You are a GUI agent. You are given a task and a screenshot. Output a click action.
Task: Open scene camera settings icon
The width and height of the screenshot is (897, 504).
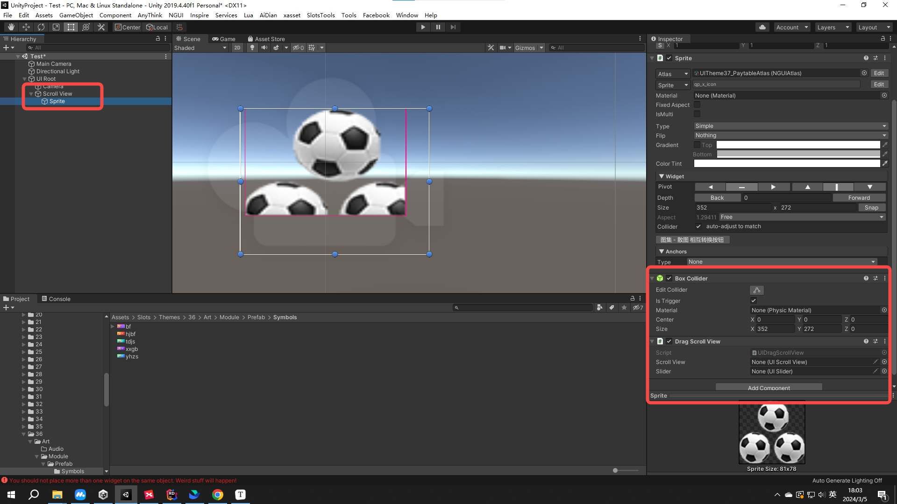503,48
